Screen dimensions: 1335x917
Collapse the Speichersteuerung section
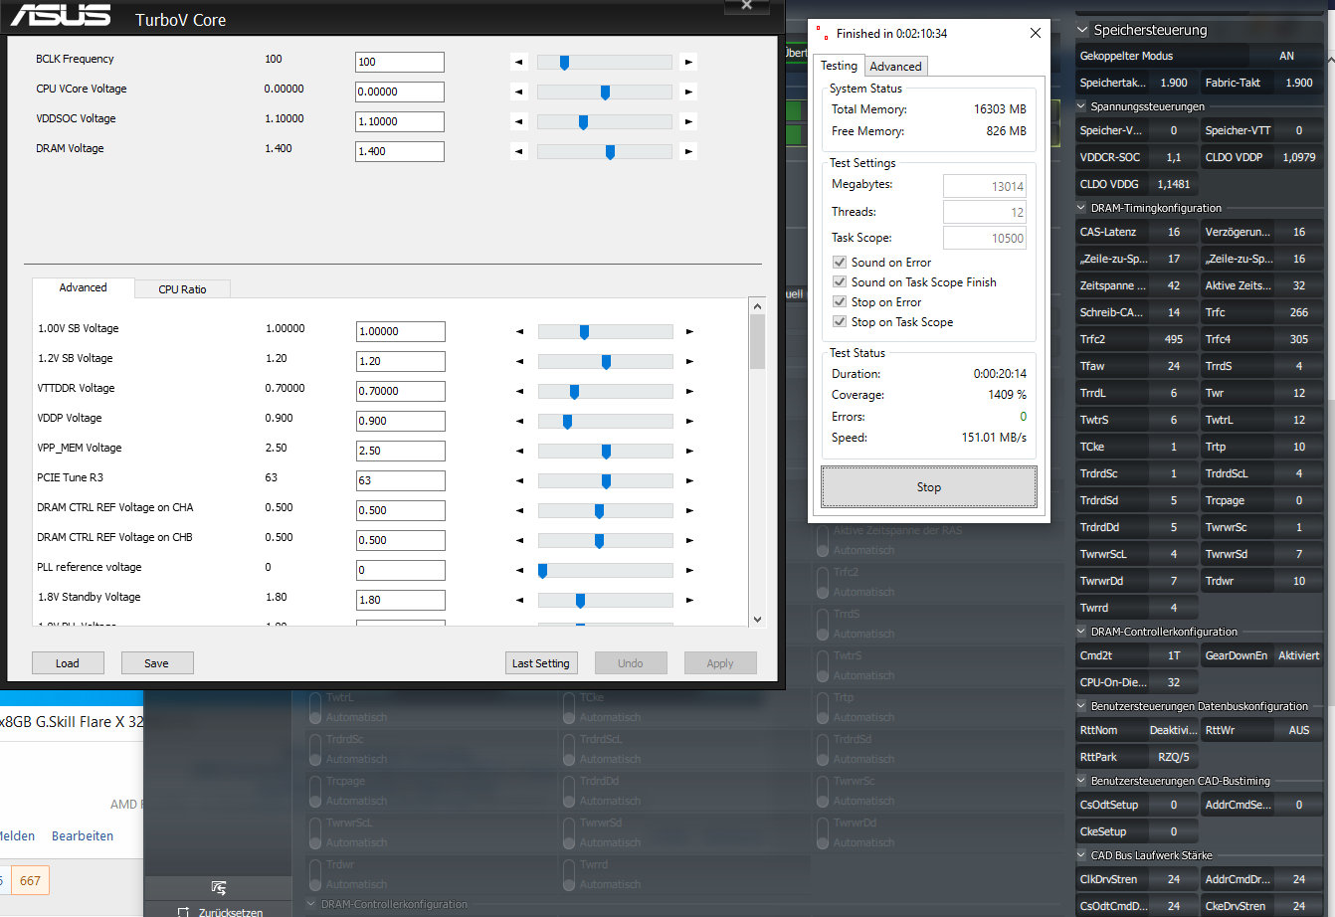pos(1083,30)
